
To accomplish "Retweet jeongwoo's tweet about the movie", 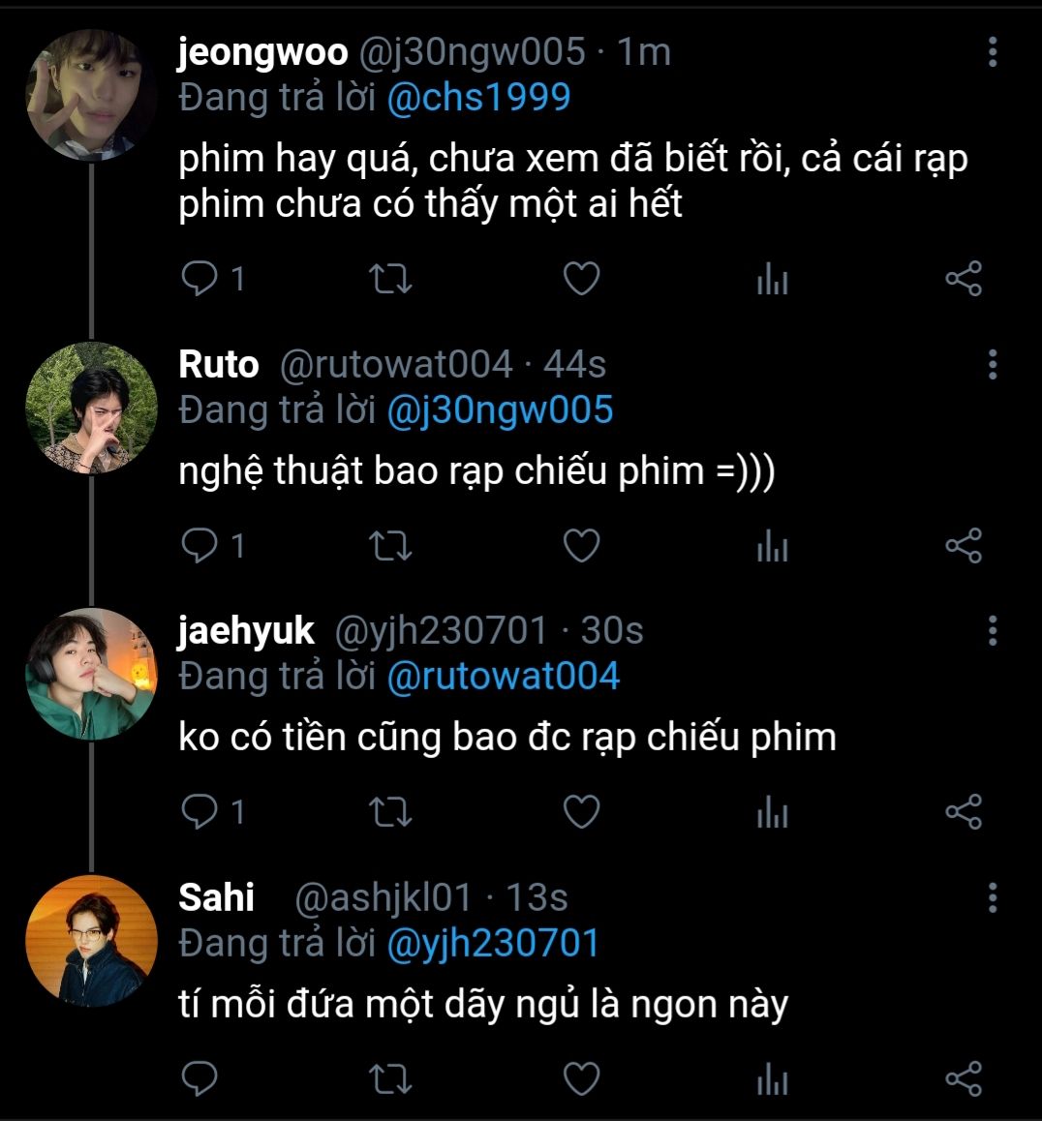I will tap(390, 279).
